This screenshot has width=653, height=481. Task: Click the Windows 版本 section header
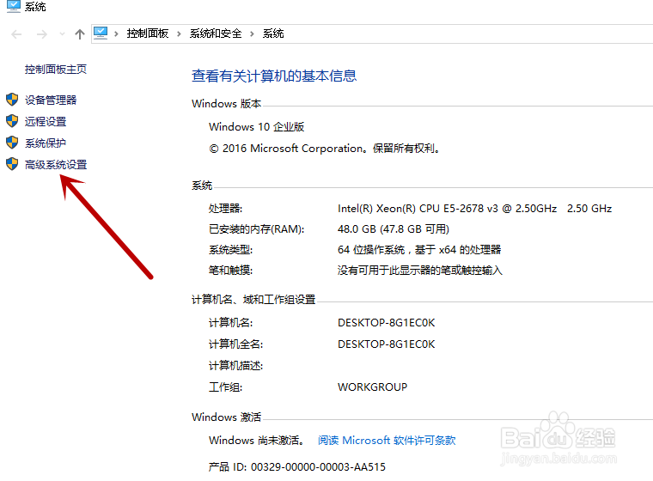pos(227,103)
